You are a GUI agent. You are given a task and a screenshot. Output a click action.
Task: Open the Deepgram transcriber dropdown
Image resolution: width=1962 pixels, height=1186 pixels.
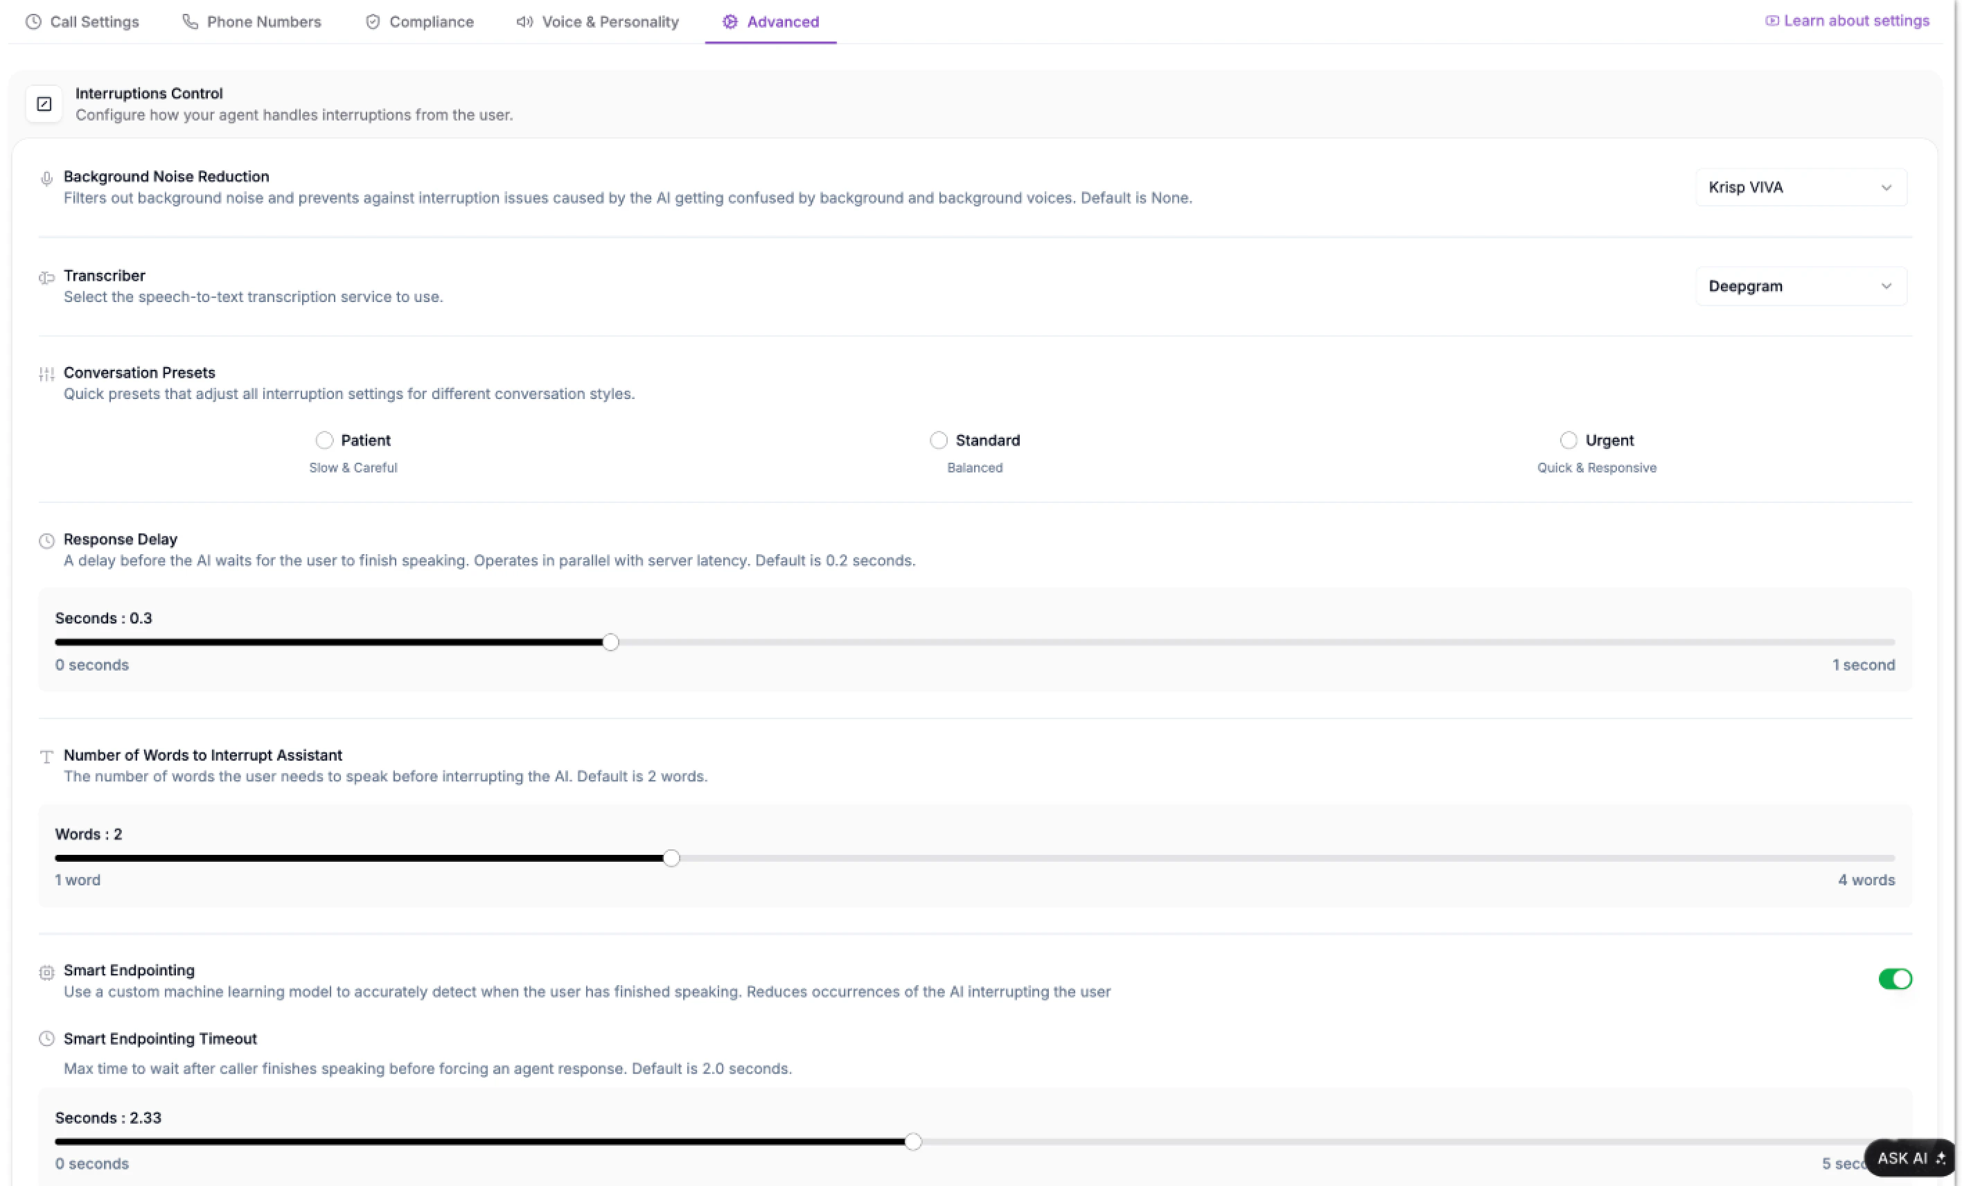(x=1801, y=287)
